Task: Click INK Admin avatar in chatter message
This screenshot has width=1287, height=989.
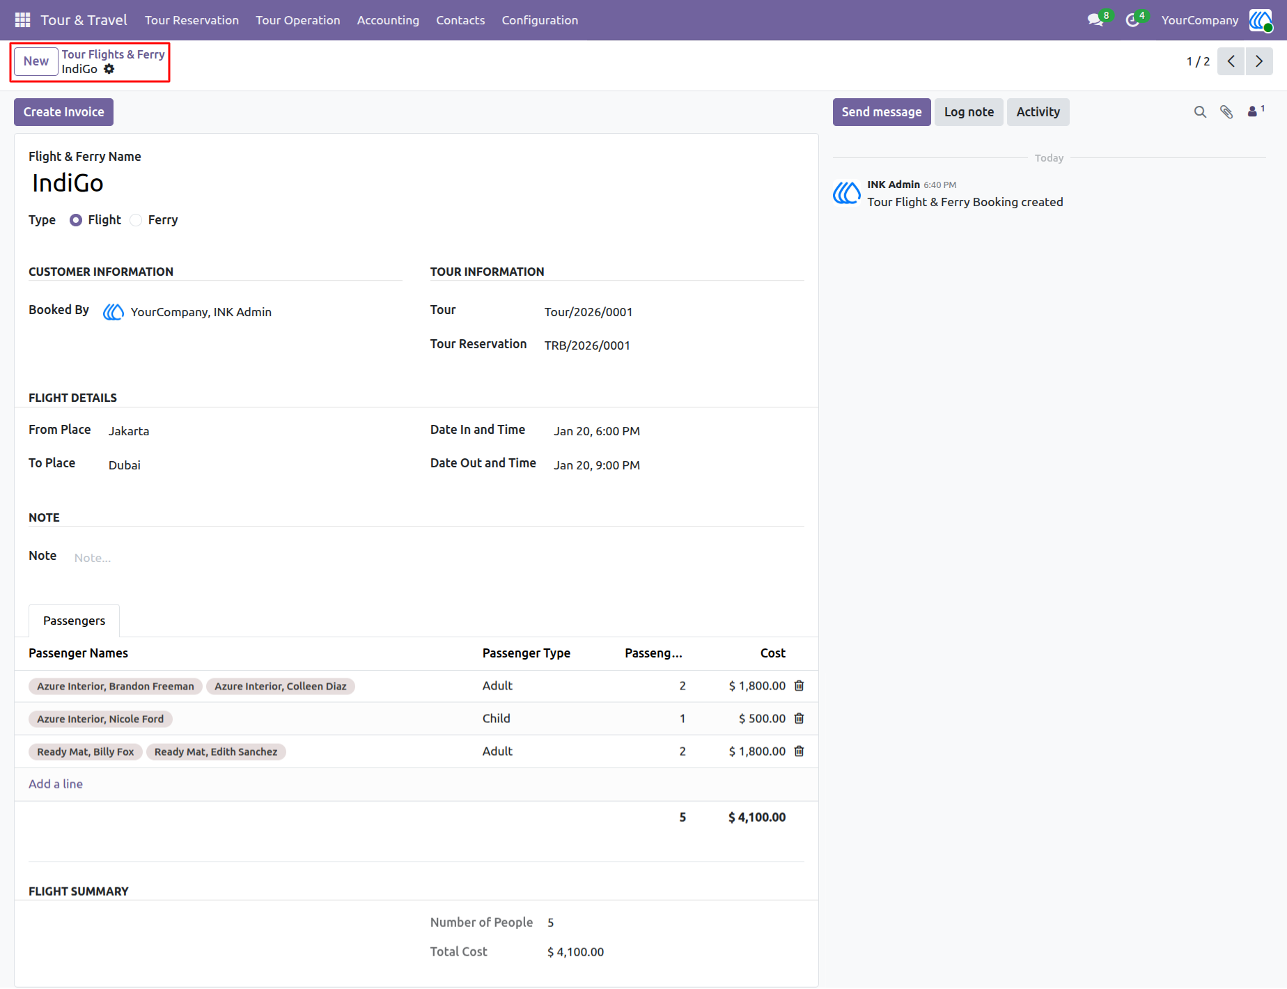Action: (846, 193)
